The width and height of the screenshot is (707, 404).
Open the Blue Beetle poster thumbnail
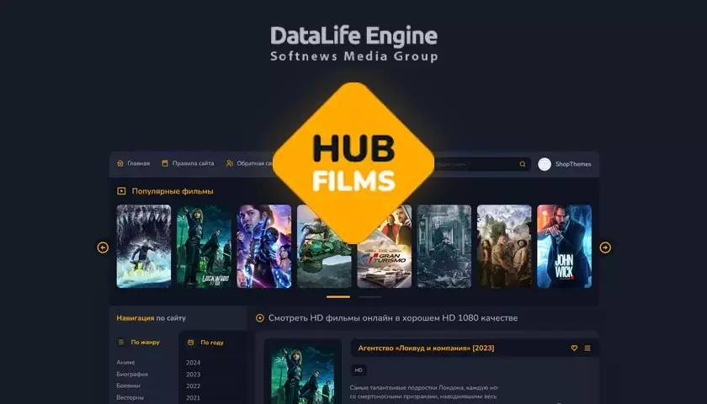pos(263,246)
